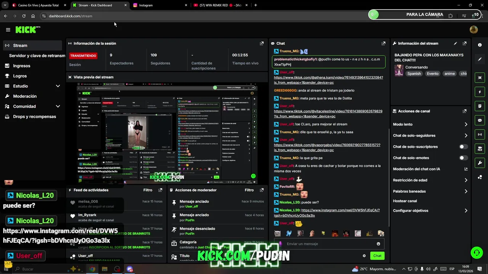Screen dimensions: 488x274
Task: Reload the page with the browser refresh icon
Action: (24, 16)
